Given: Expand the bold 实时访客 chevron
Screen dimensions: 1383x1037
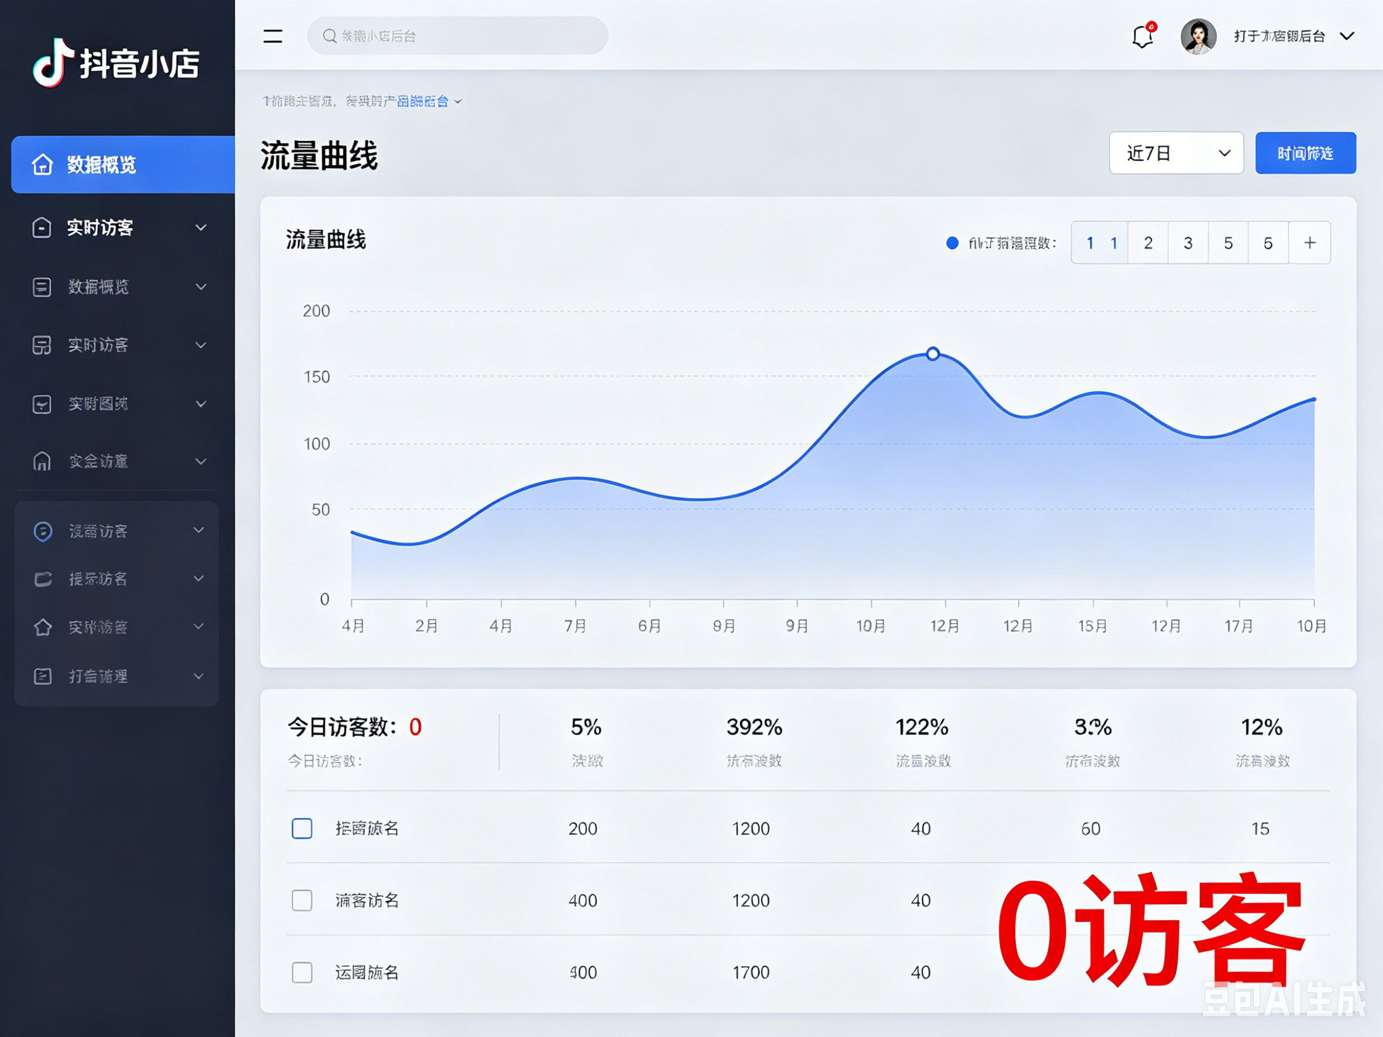Looking at the screenshot, I should [x=201, y=228].
